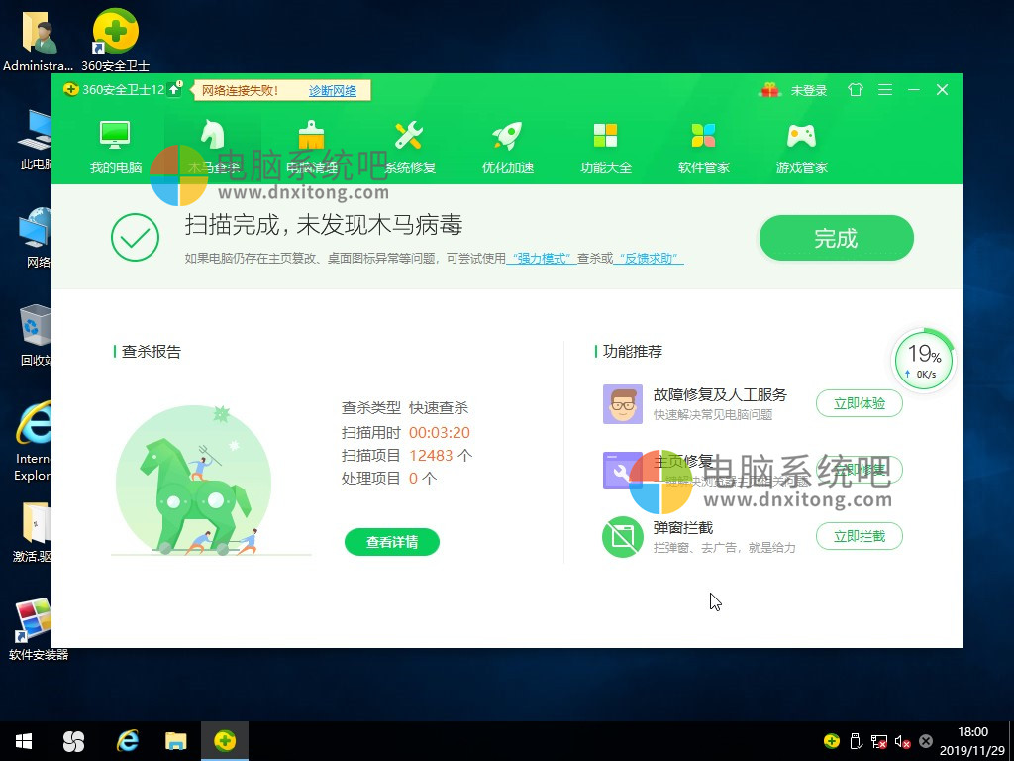Click 立即拦截 for 弹窗拦截

tap(859, 536)
